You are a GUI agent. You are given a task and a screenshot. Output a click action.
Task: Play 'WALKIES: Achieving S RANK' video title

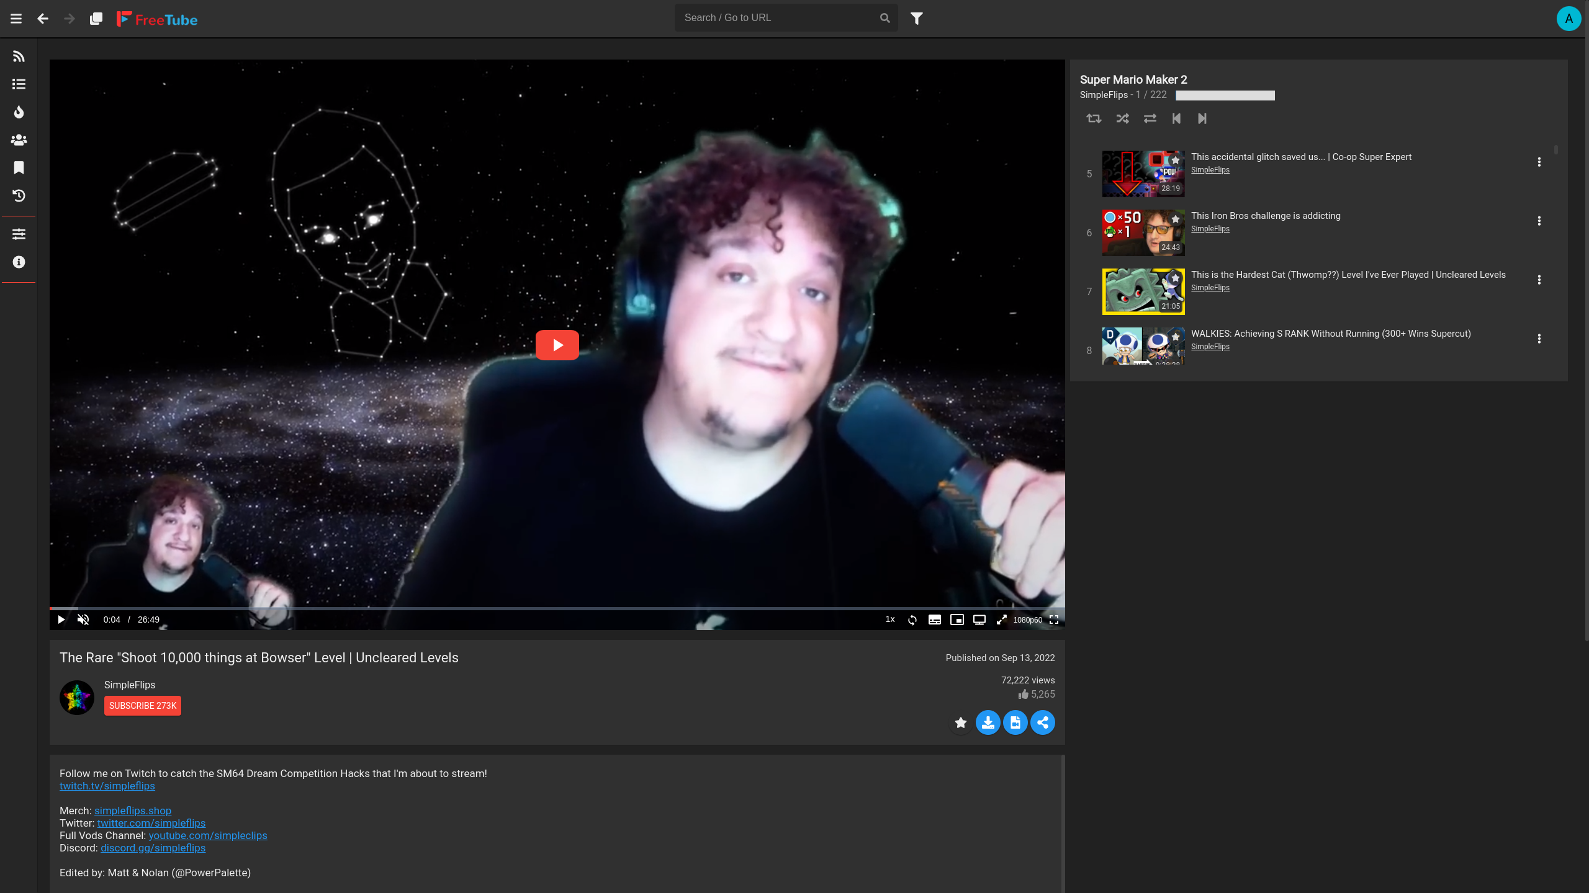(1331, 334)
